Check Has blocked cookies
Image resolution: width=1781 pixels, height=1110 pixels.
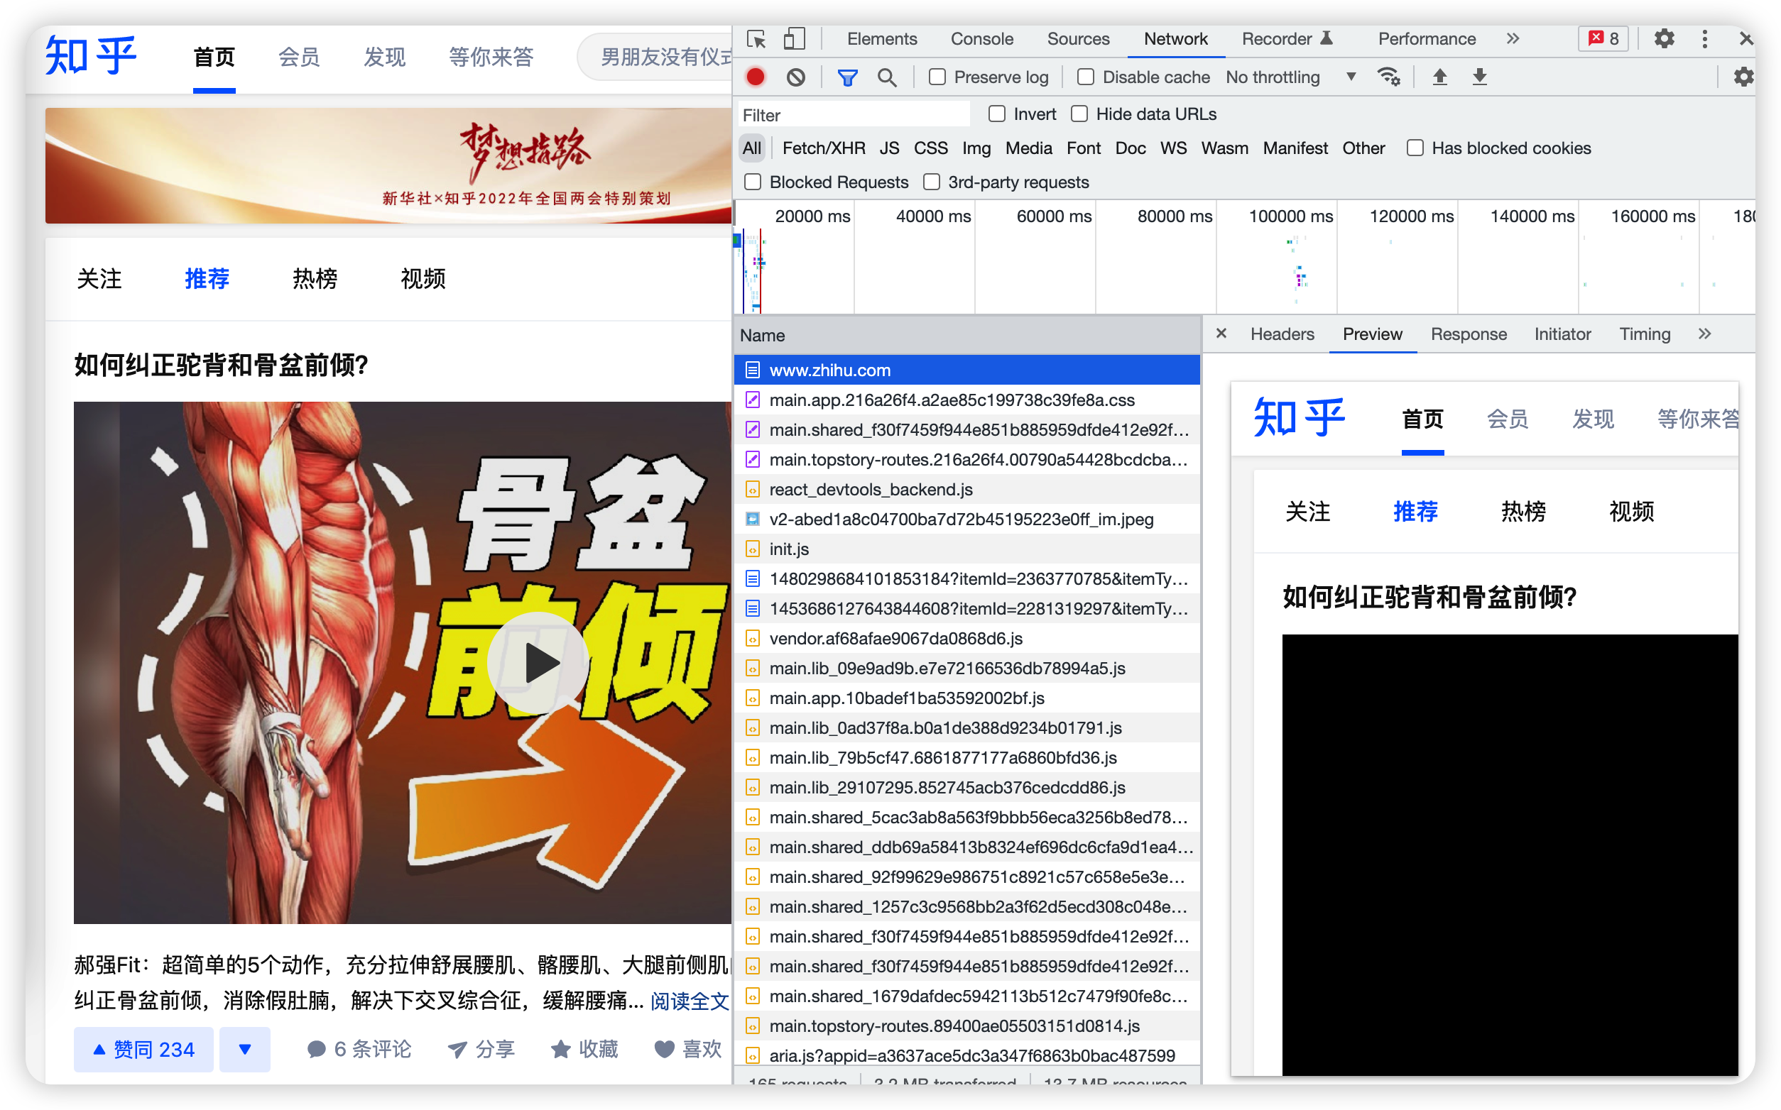(1415, 148)
